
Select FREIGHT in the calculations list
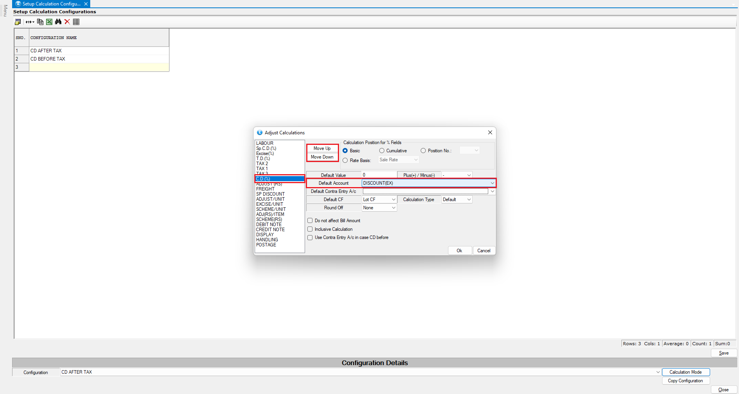(265, 189)
